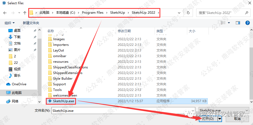Open the view options dropdown arrow

coord(229,23)
